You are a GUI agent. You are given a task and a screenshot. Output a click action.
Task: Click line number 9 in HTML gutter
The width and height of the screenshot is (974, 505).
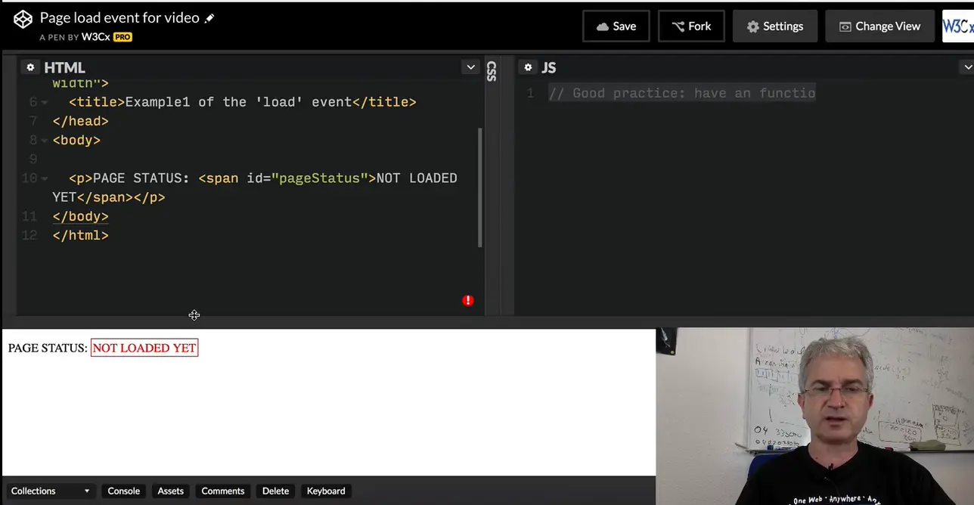(33, 159)
